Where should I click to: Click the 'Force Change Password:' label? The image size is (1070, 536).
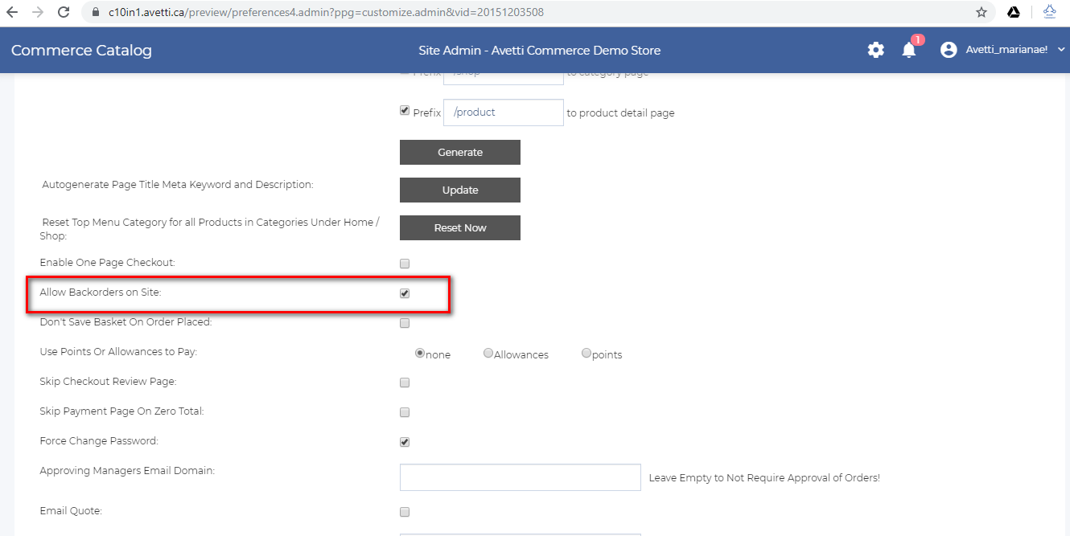click(x=99, y=441)
